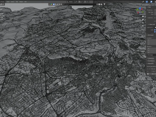
Task: Open the View menu in viewport header
Action: (x=8, y=2)
